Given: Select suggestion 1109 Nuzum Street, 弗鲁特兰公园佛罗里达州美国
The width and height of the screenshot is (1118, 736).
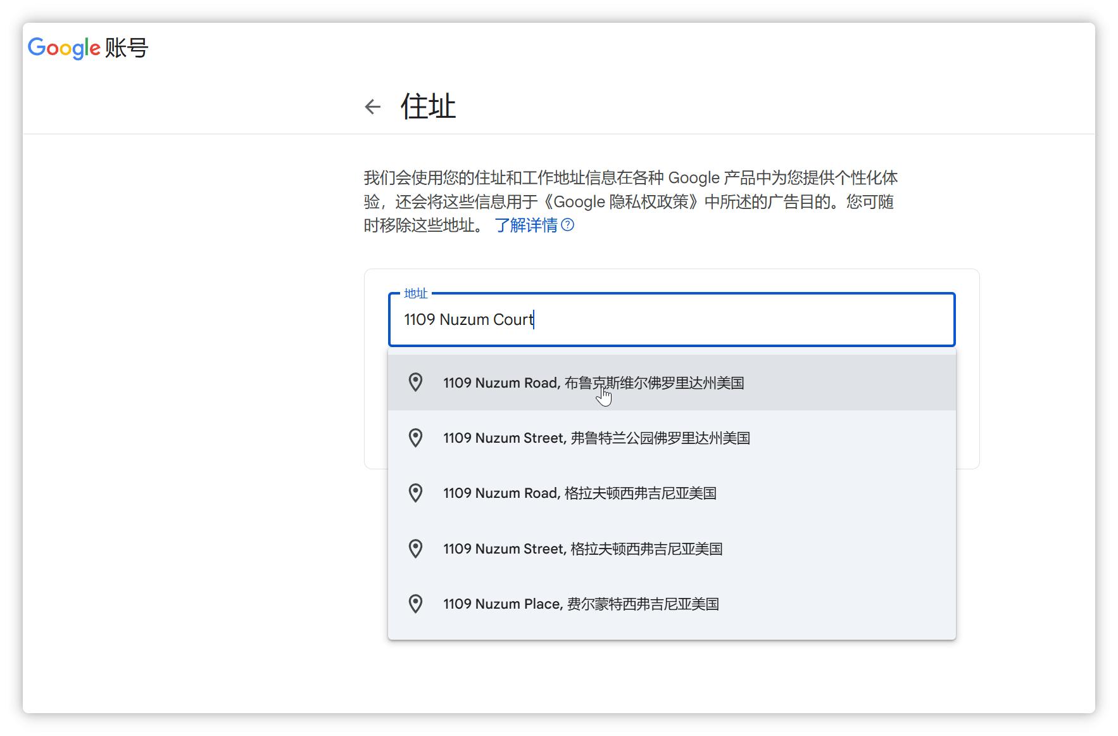Looking at the screenshot, I should click(672, 438).
